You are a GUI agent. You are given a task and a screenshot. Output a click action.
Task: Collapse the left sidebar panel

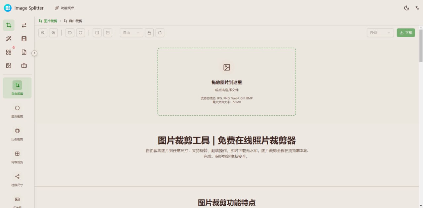pos(34,53)
